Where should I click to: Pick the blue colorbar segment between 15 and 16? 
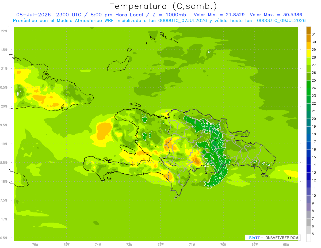click(x=308, y=154)
